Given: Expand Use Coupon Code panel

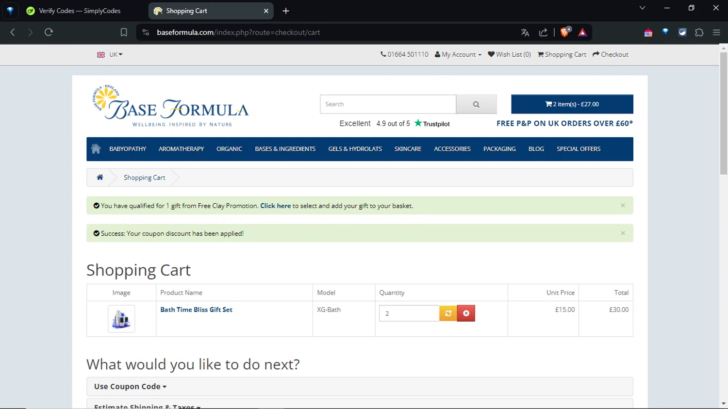Looking at the screenshot, I should click(130, 387).
